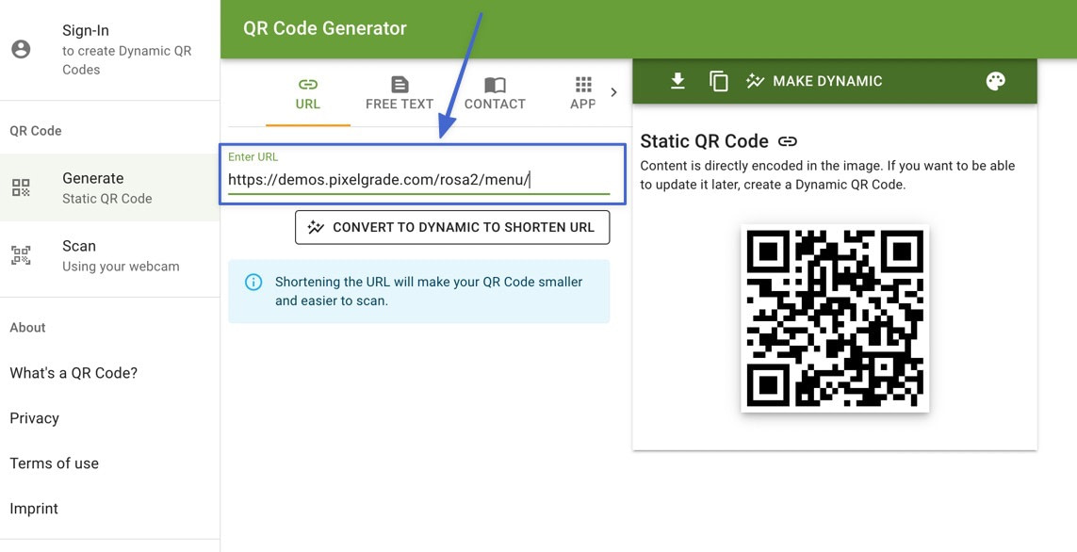Open the Terms of use page
The image size is (1077, 552).
point(54,463)
